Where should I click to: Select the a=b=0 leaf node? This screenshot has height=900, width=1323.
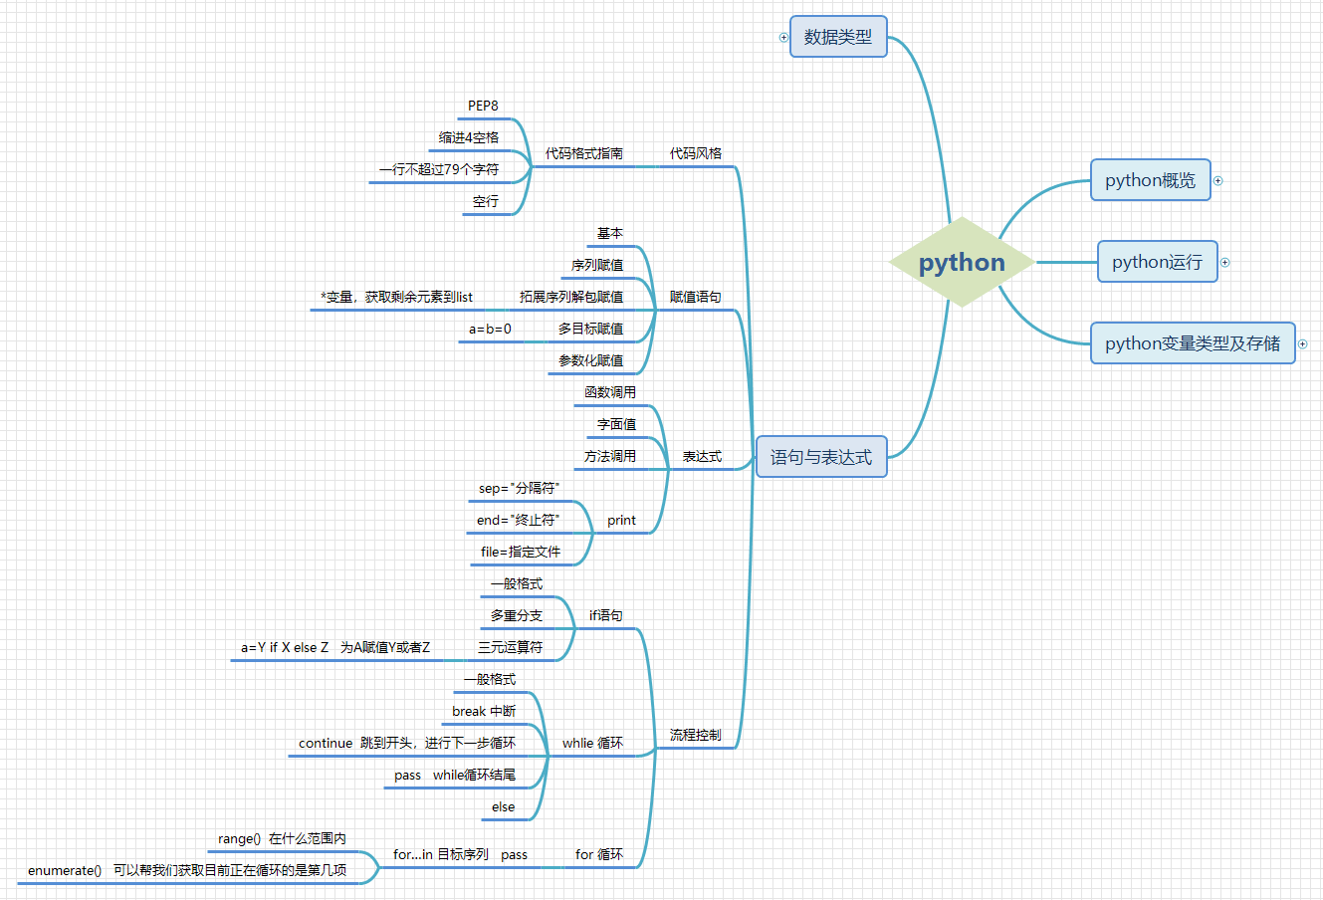(x=491, y=329)
